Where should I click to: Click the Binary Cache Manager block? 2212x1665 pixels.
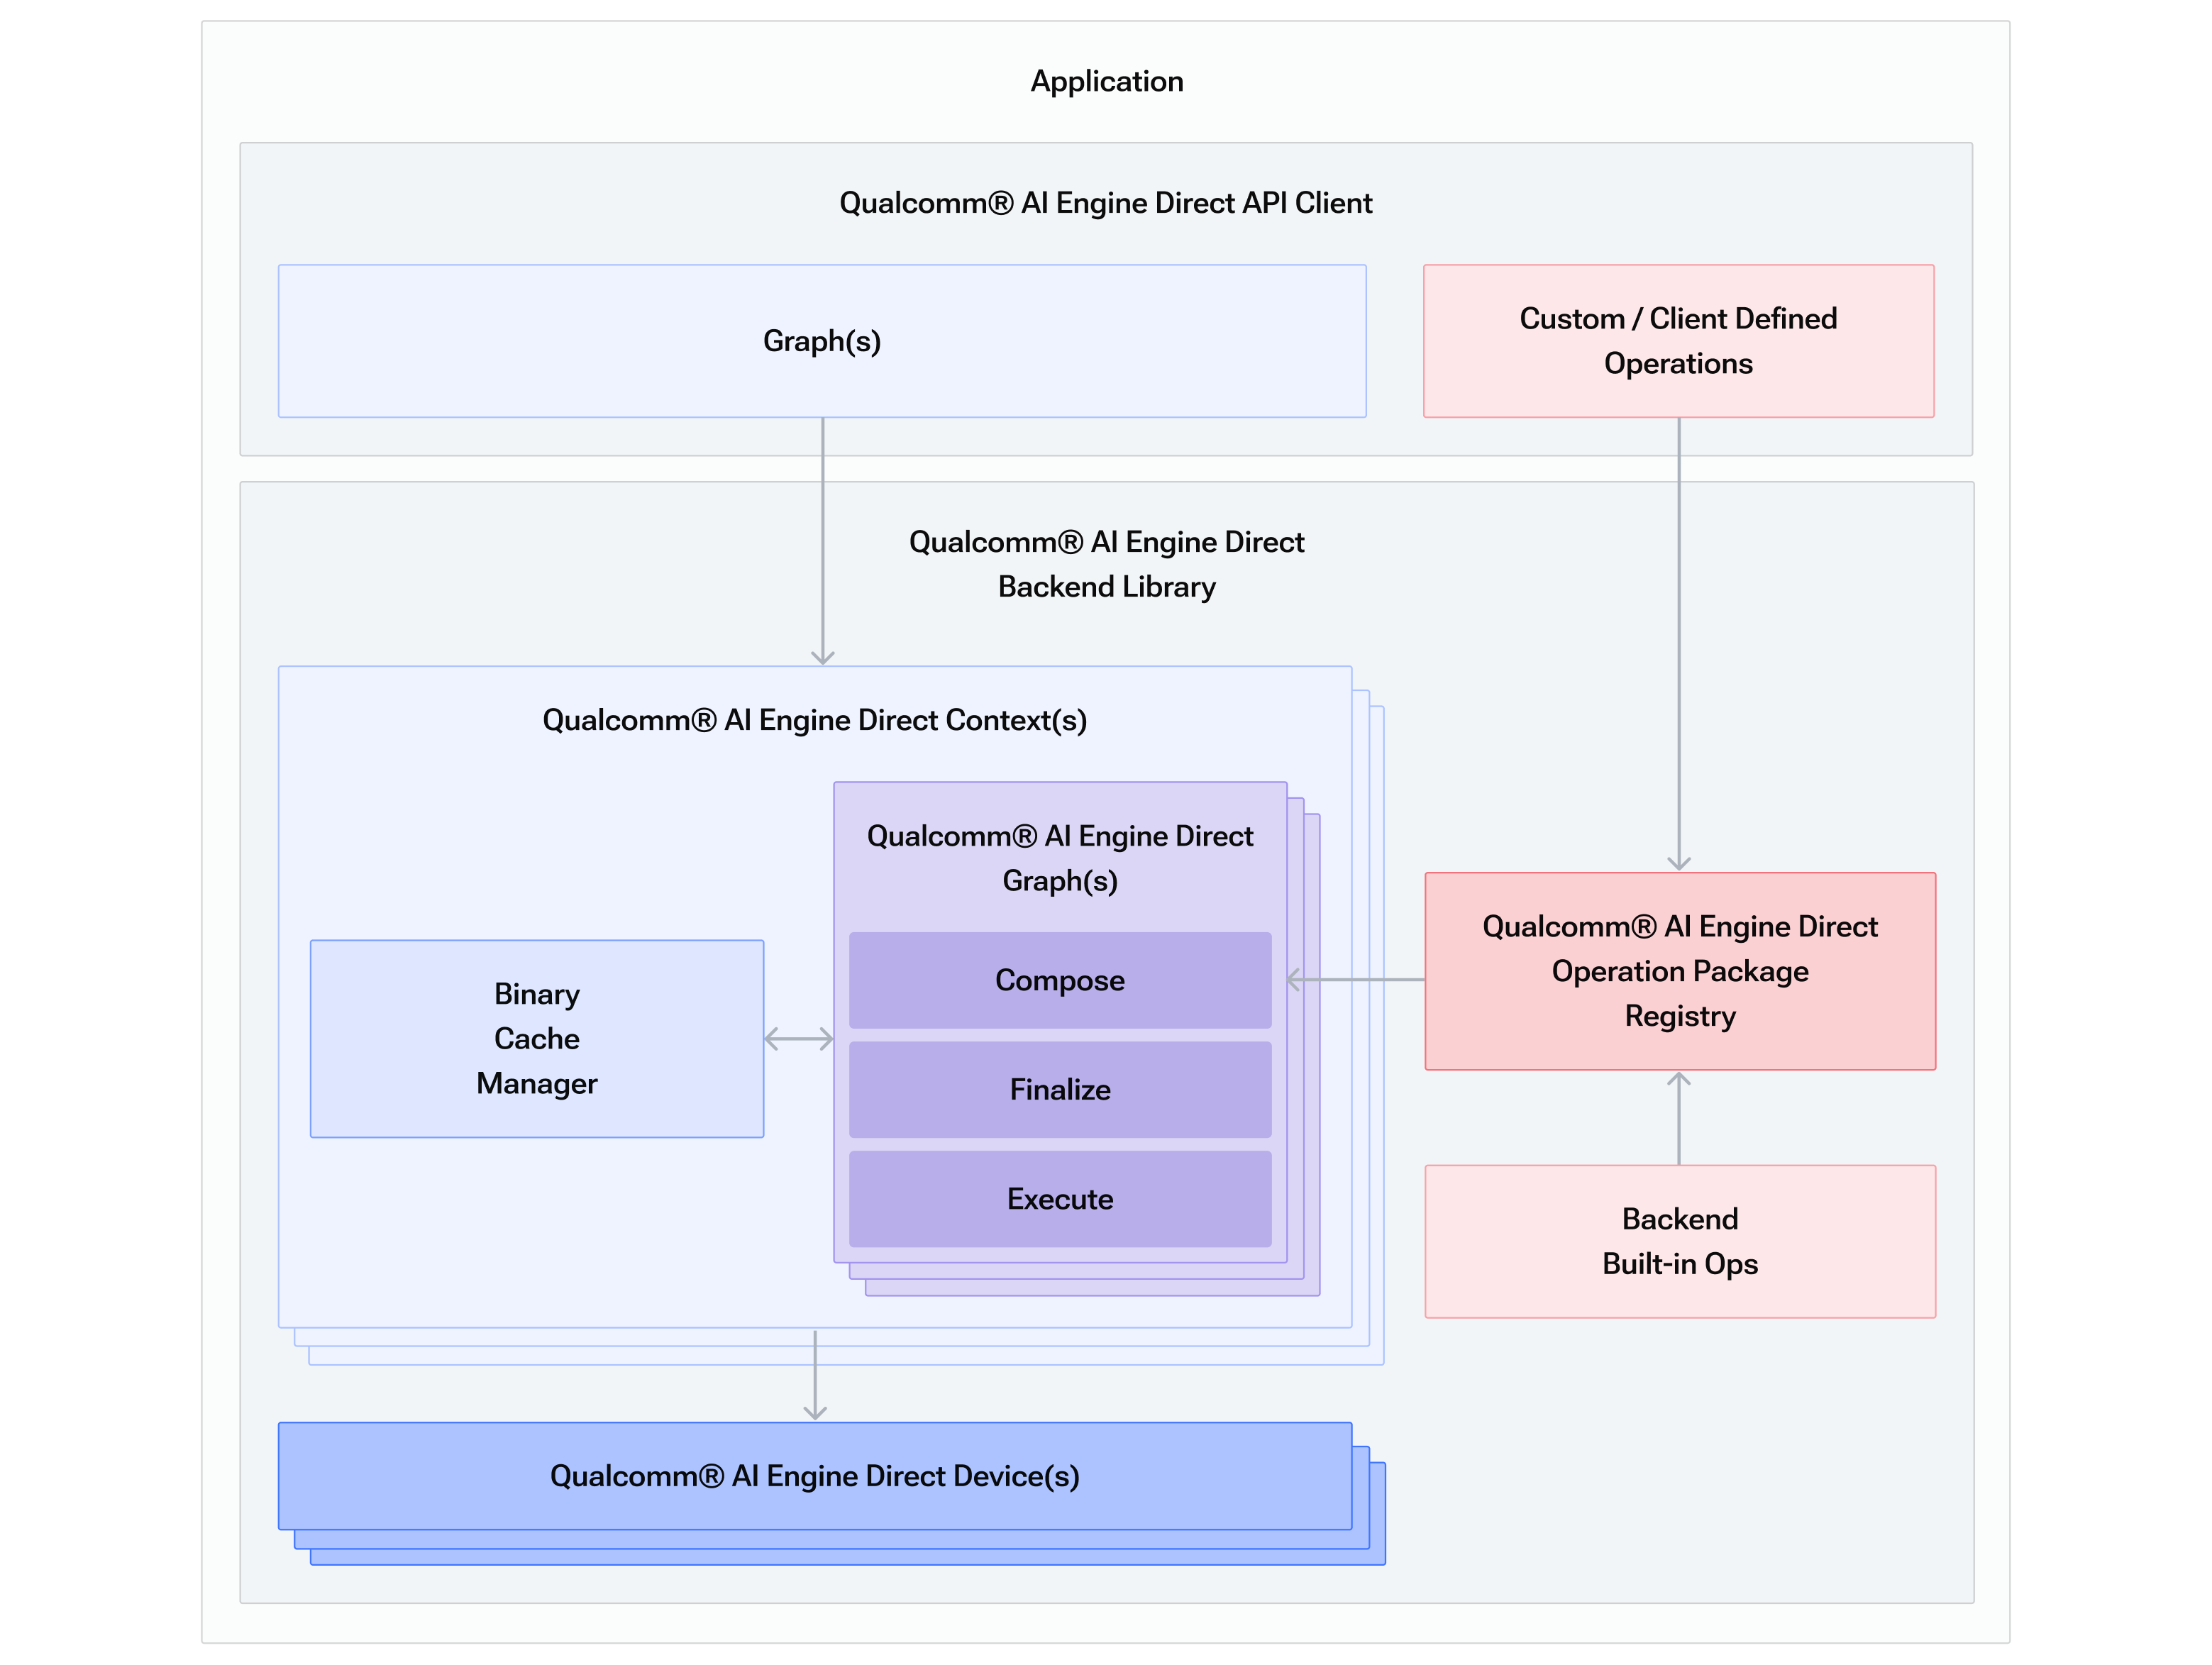pos(537,1038)
